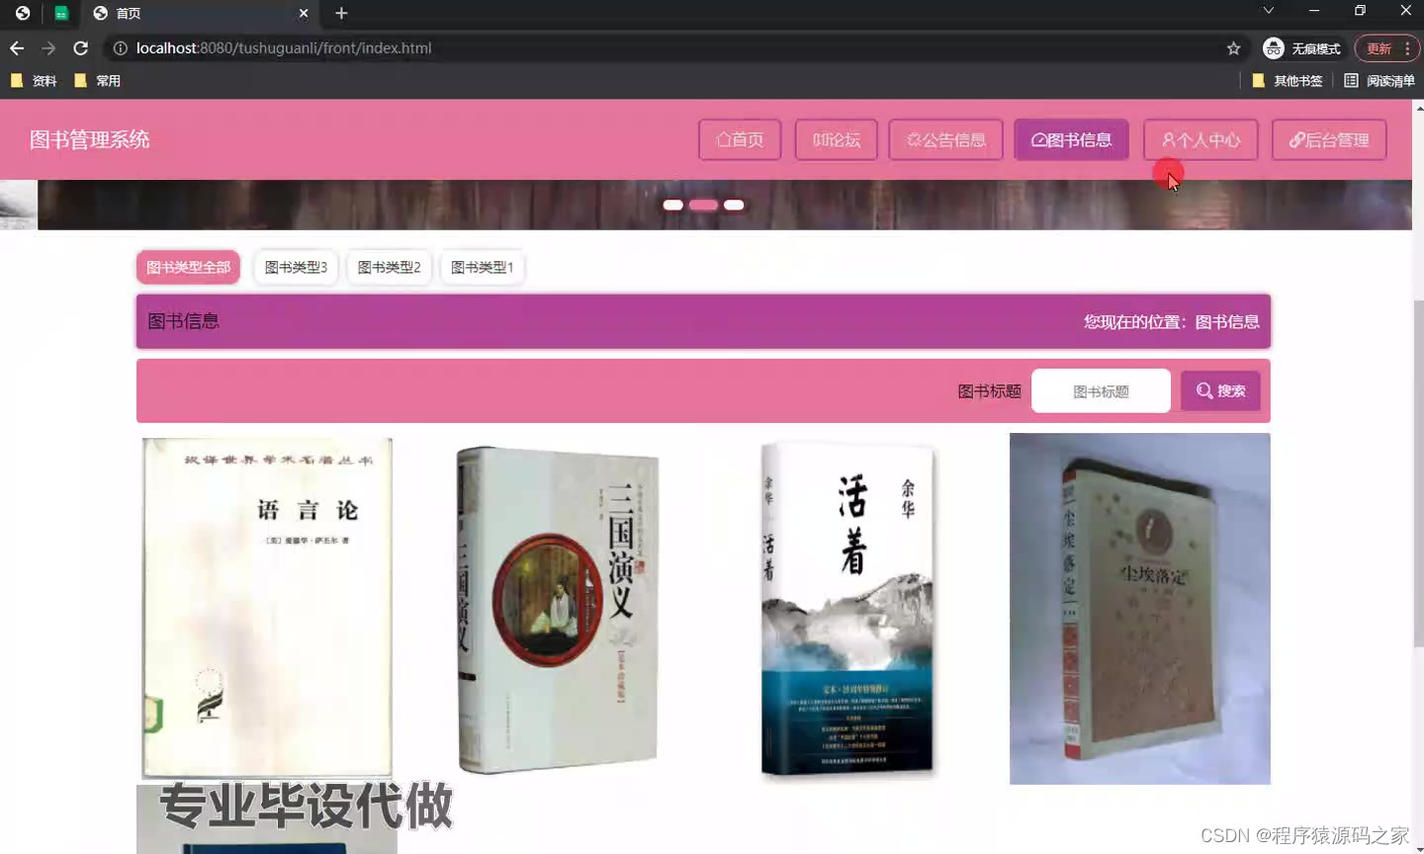Open the 公告信息 nav item
The width and height of the screenshot is (1424, 854).
pyautogui.click(x=945, y=140)
